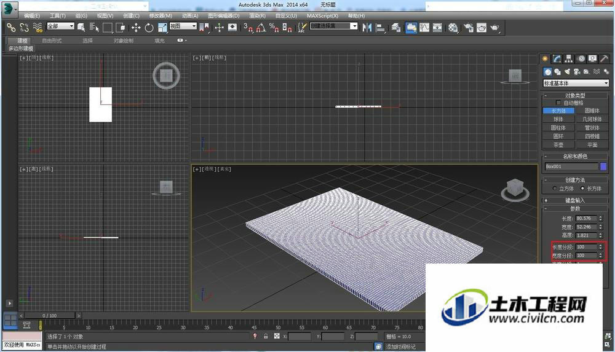The image size is (615, 352).
Task: Switch to the Motion command panel tab
Action: 581,59
